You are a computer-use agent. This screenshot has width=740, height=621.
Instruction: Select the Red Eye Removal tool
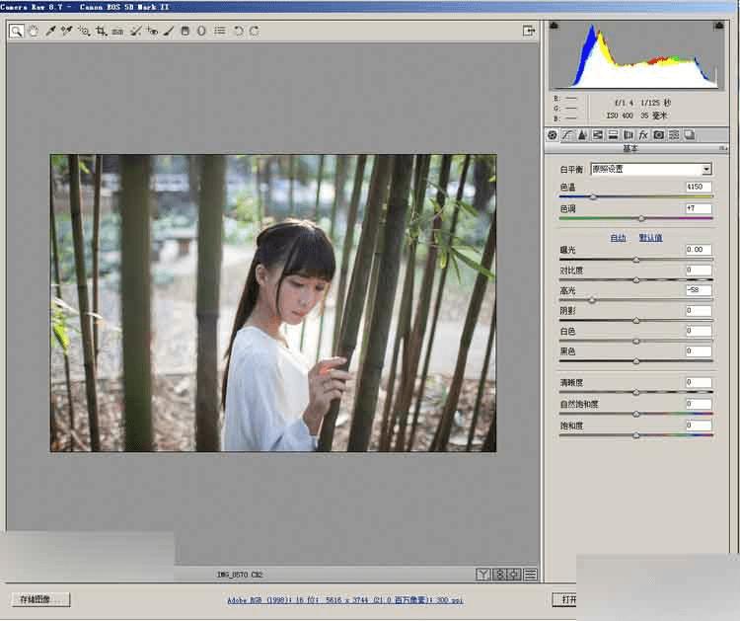pos(152,31)
